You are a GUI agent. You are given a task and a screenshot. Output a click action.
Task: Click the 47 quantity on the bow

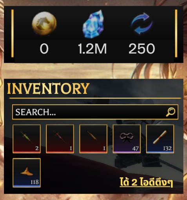pos(135,148)
